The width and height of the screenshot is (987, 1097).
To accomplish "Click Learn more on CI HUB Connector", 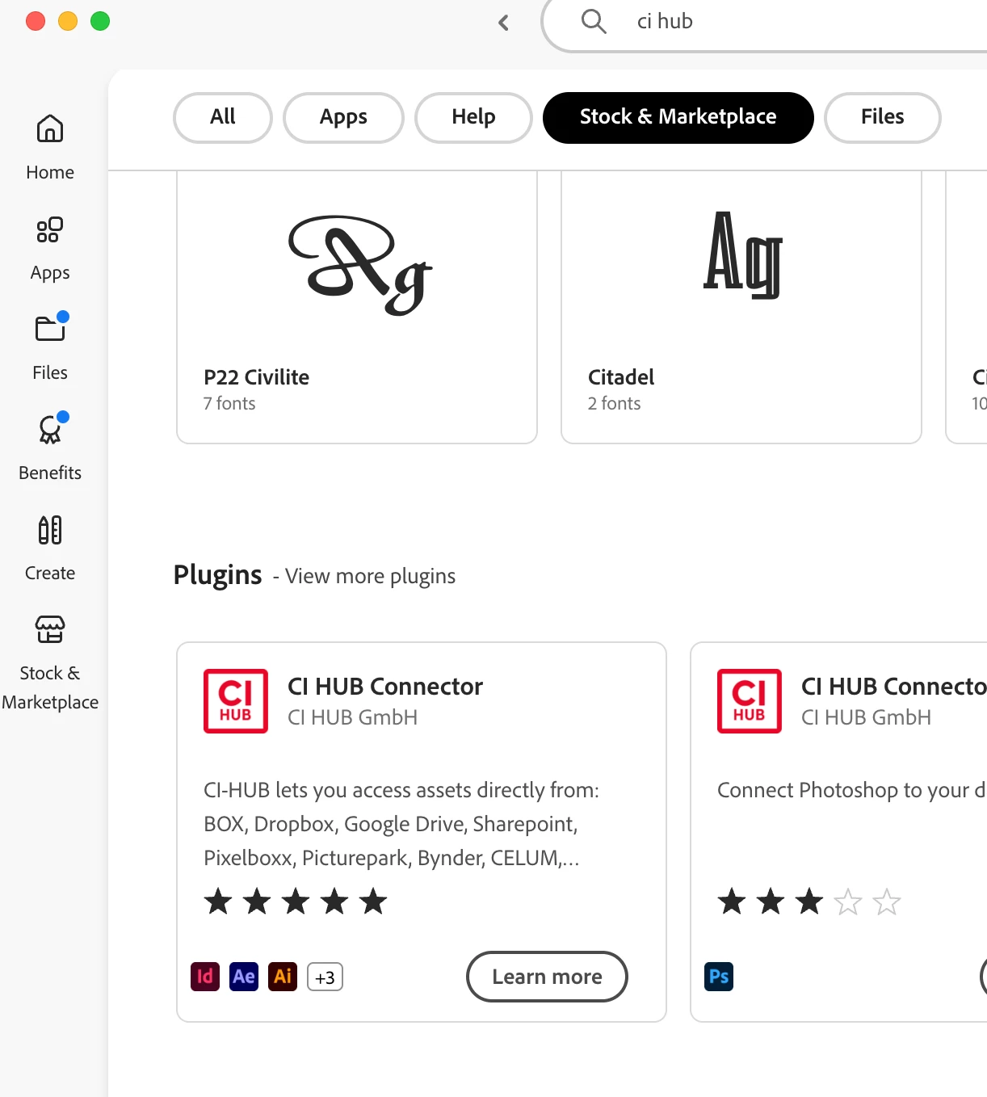I will 547,977.
